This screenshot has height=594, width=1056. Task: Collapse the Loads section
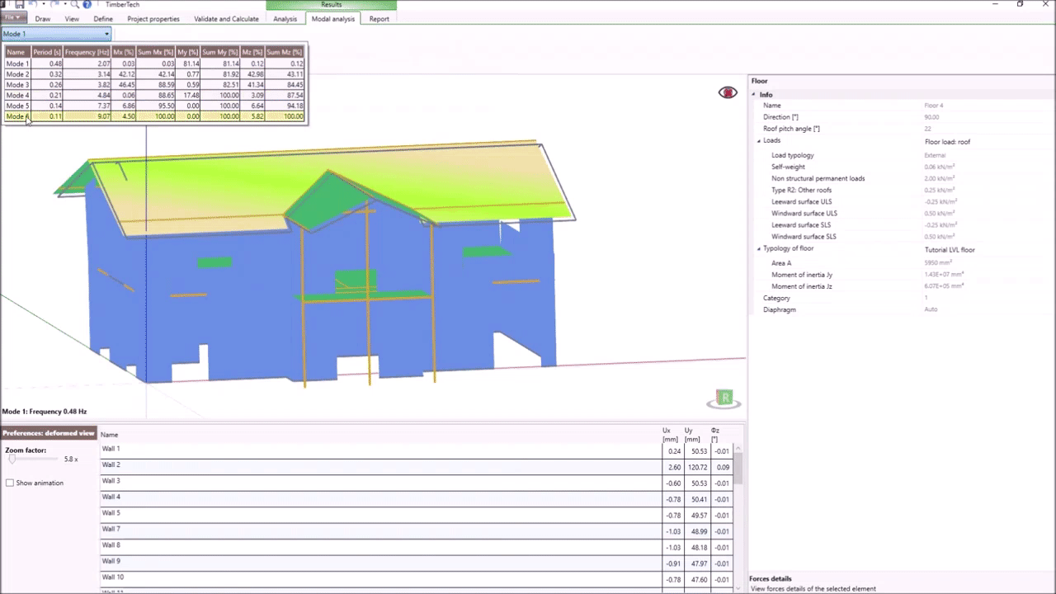tap(759, 141)
